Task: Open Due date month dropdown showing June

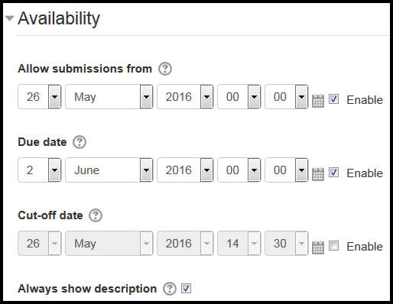Action: coord(109,170)
